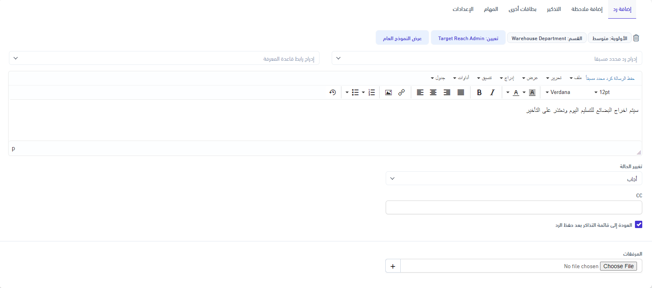Viewport: 652px width, 288px height.
Task: Click the text background color swatch
Action: 532,92
